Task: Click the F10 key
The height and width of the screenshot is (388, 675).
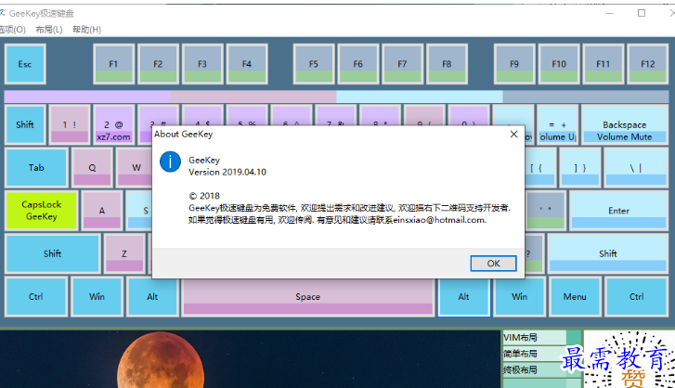Action: 559,64
